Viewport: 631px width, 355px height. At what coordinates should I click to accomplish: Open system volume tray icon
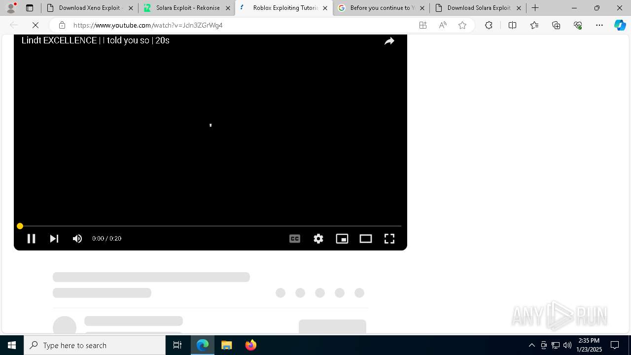coord(567,345)
